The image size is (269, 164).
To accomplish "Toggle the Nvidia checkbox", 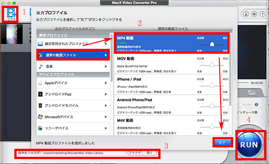I will pos(240,104).
